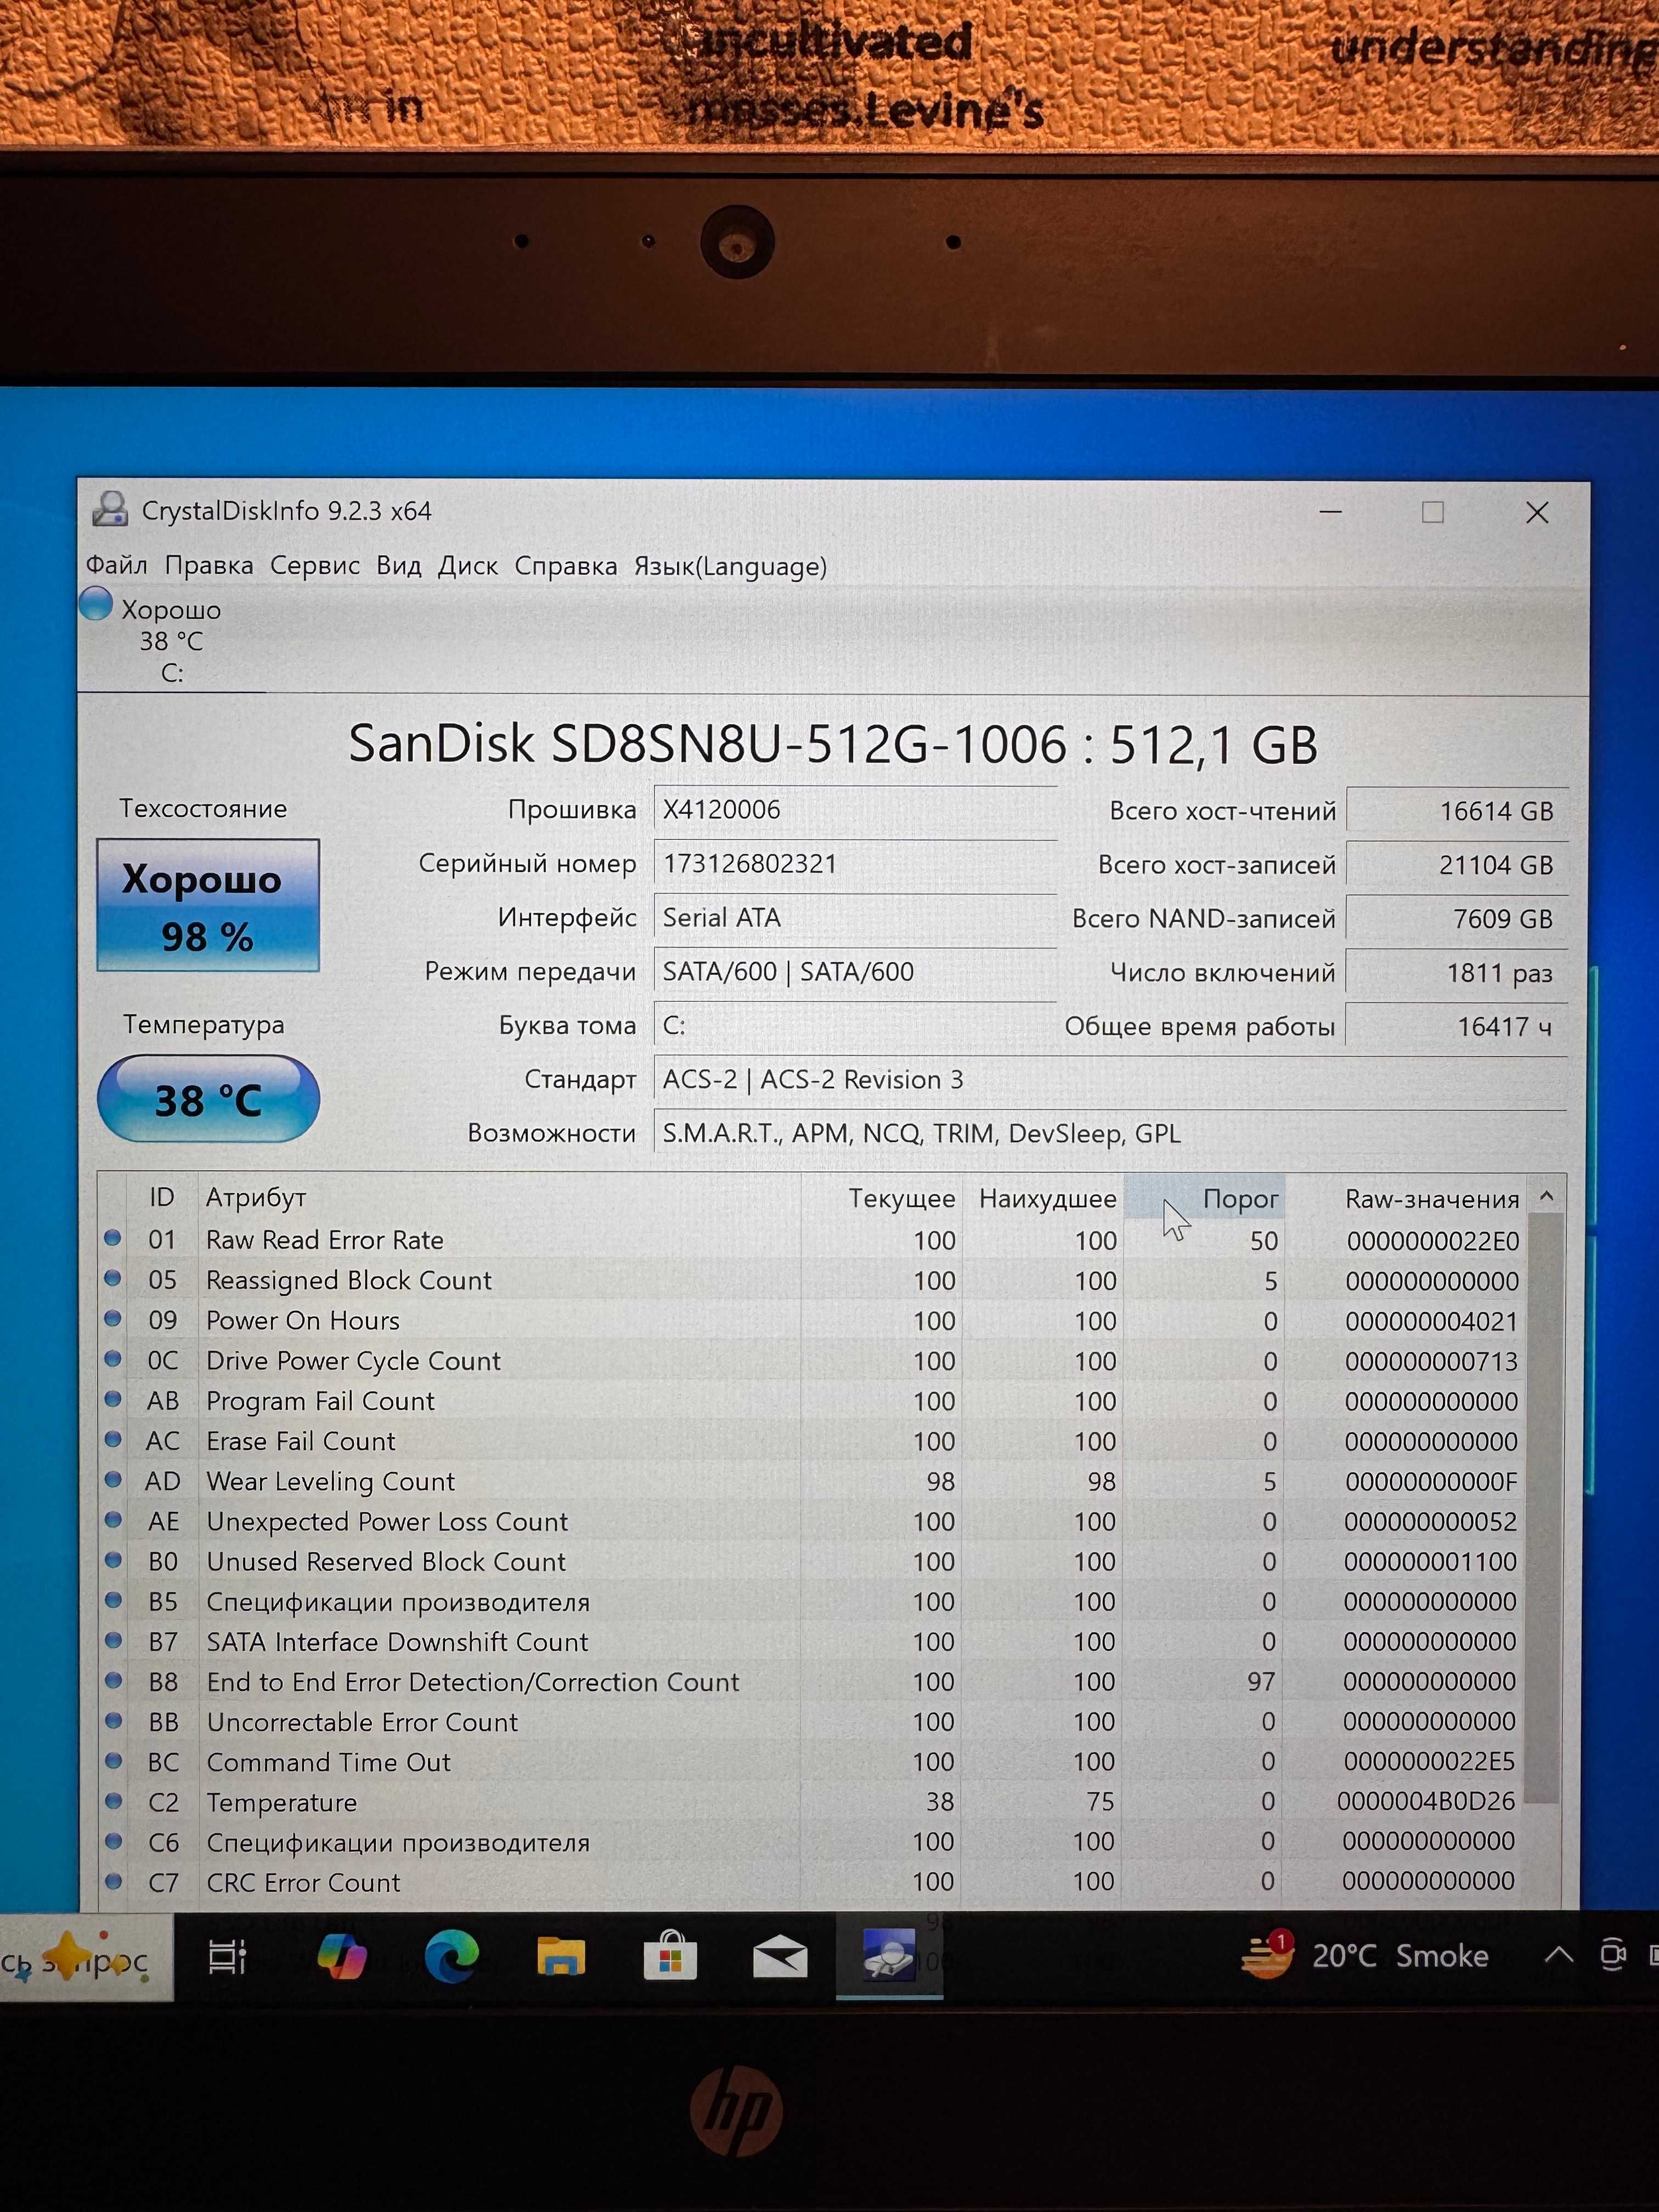Click the transfer mode field SATA/600 | SATA/600

pyautogui.click(x=855, y=972)
